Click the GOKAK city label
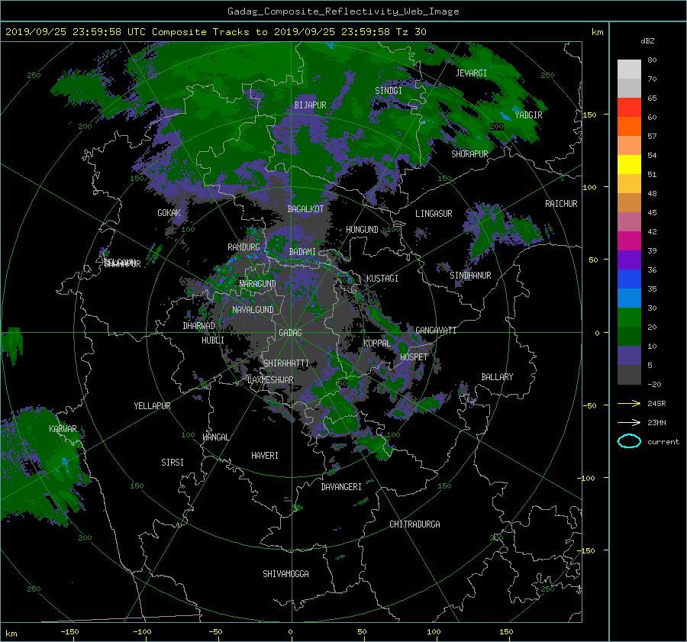Screen dimensions: 687x642 (x=169, y=213)
